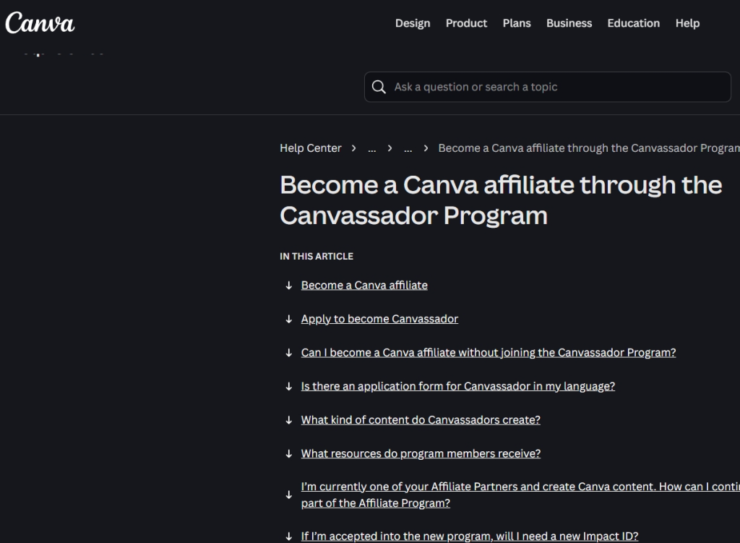Open What kind of content do Canvassadors create link
Screen dimensions: 740x543
click(x=421, y=420)
